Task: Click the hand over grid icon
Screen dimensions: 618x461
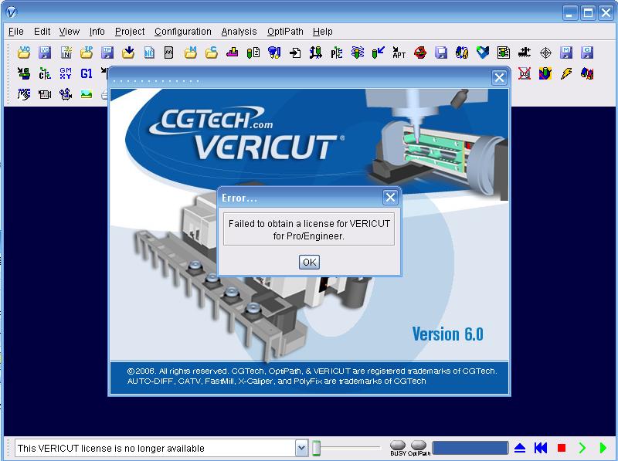Action: point(24,94)
